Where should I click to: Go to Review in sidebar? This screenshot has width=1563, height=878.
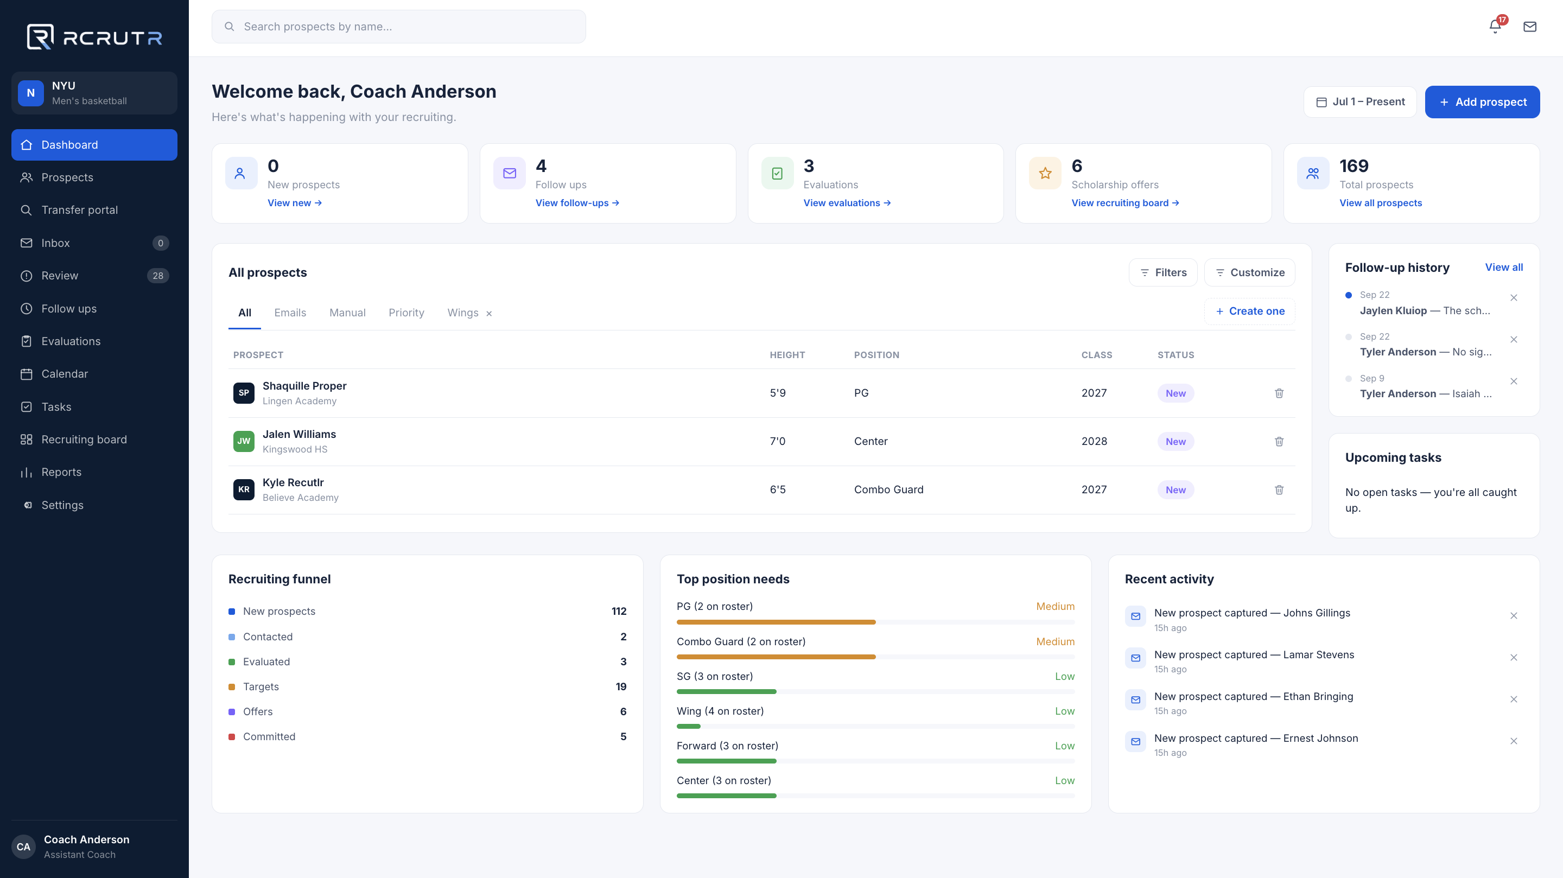point(94,276)
